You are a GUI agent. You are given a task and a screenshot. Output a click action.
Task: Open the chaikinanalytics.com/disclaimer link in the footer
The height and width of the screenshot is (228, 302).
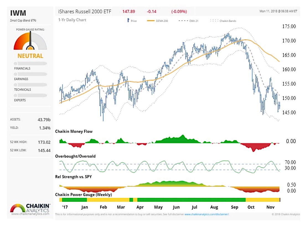coord(207,214)
